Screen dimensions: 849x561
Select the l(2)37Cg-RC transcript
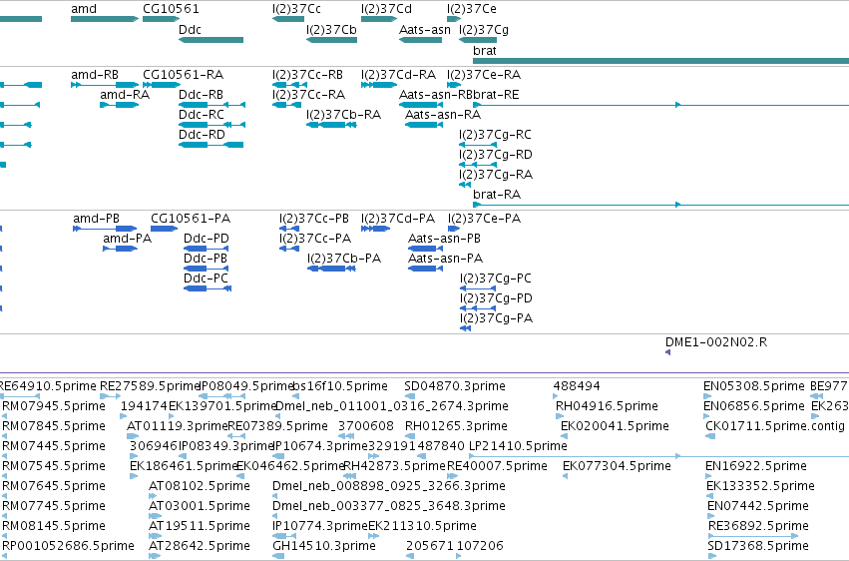(x=478, y=145)
